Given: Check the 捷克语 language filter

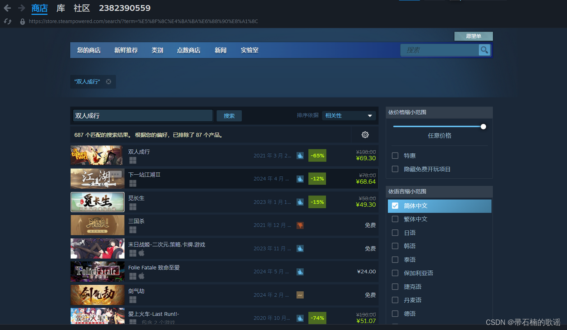Looking at the screenshot, I should click(x=395, y=287).
